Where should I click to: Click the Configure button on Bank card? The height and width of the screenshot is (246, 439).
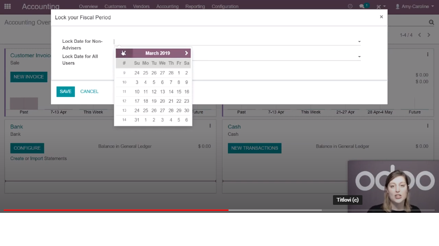(x=27, y=148)
